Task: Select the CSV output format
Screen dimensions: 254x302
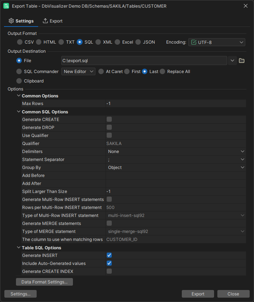Action: (x=20, y=42)
